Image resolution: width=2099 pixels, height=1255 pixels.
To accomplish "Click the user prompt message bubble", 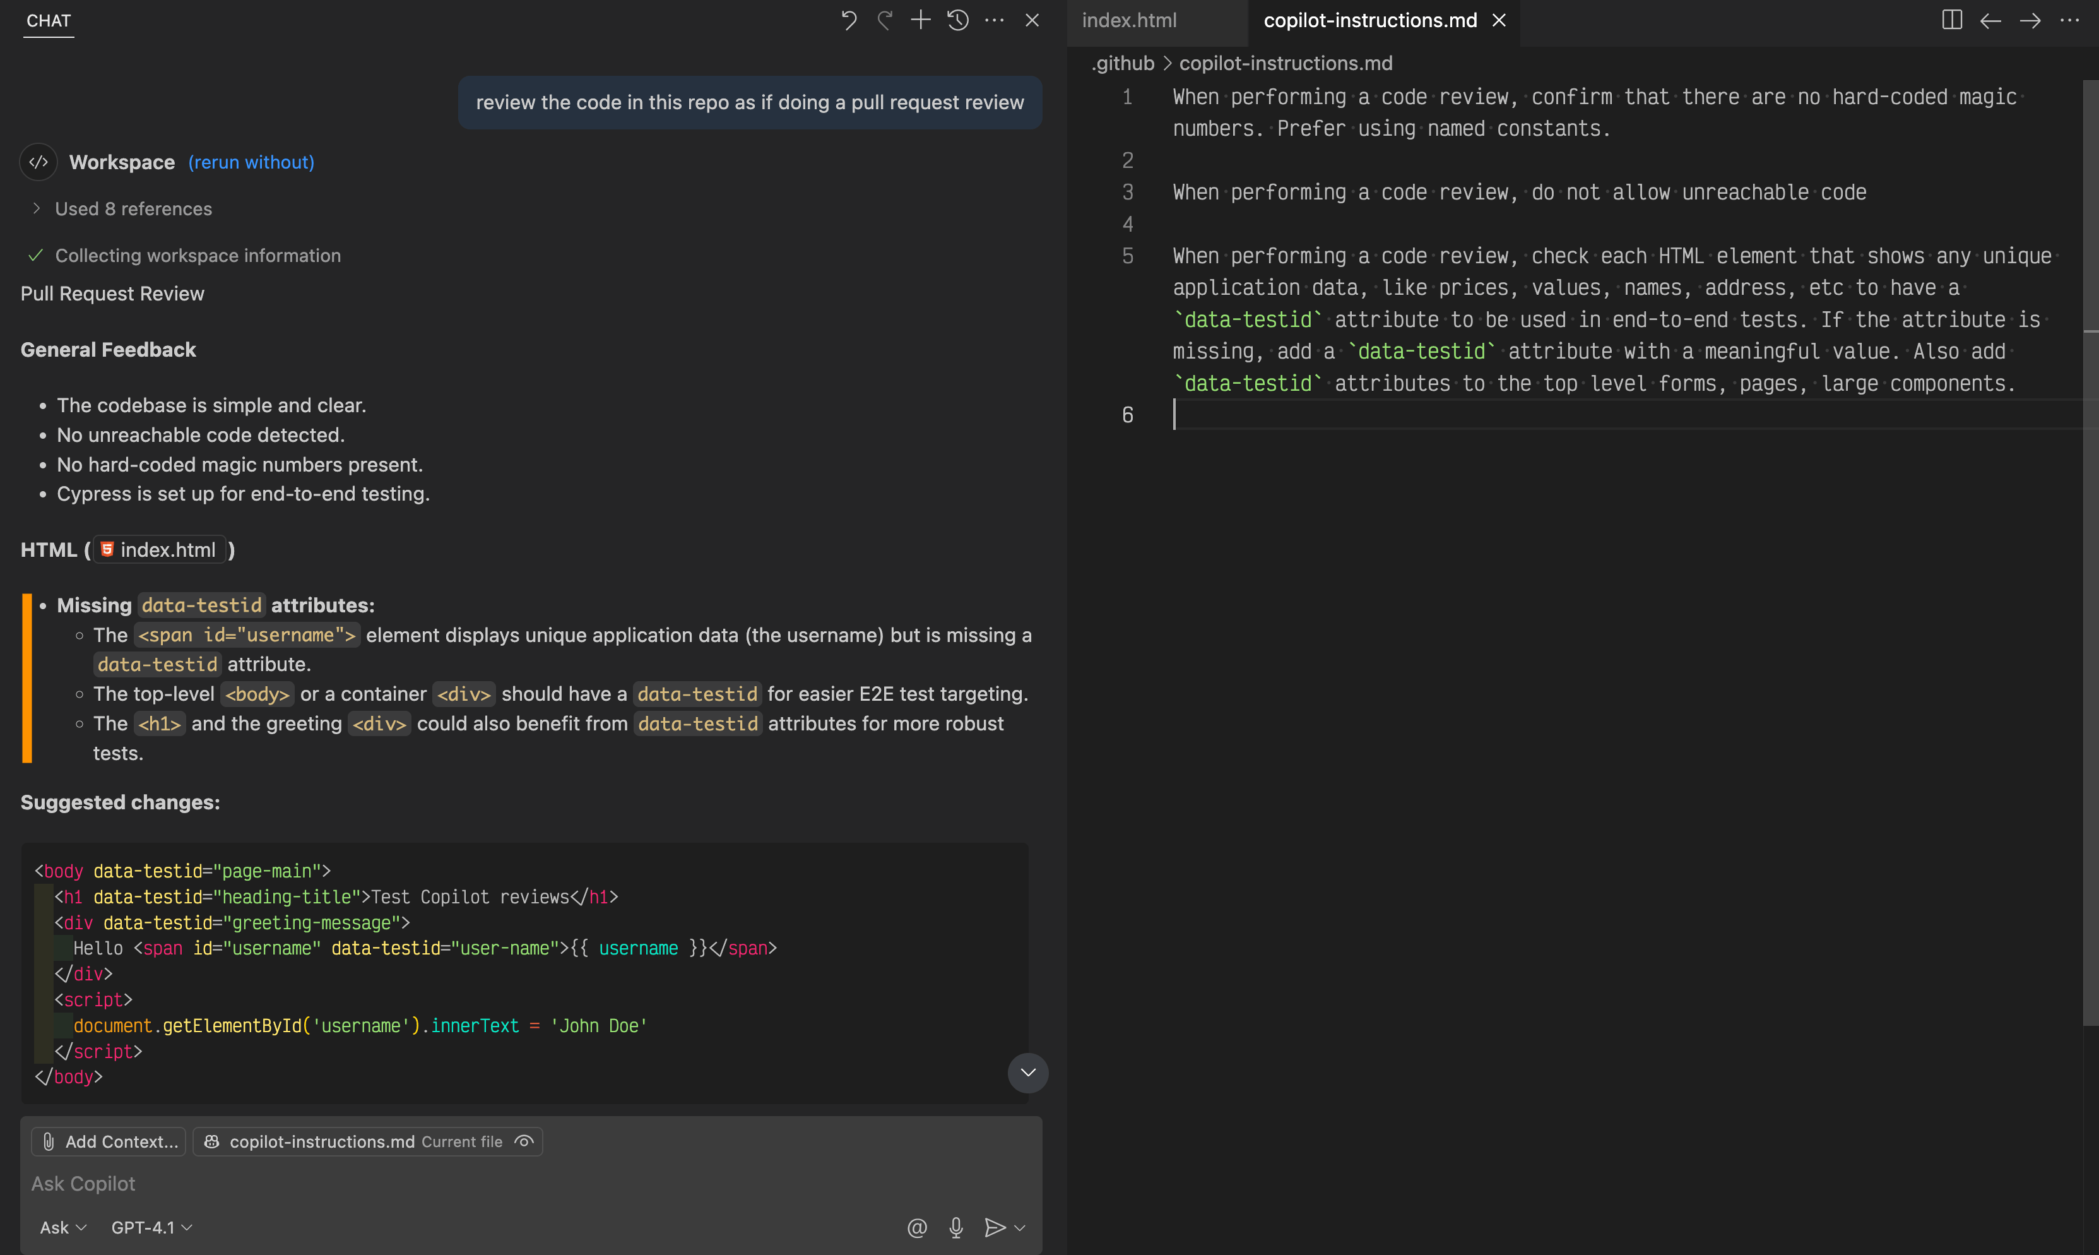I will tap(750, 102).
